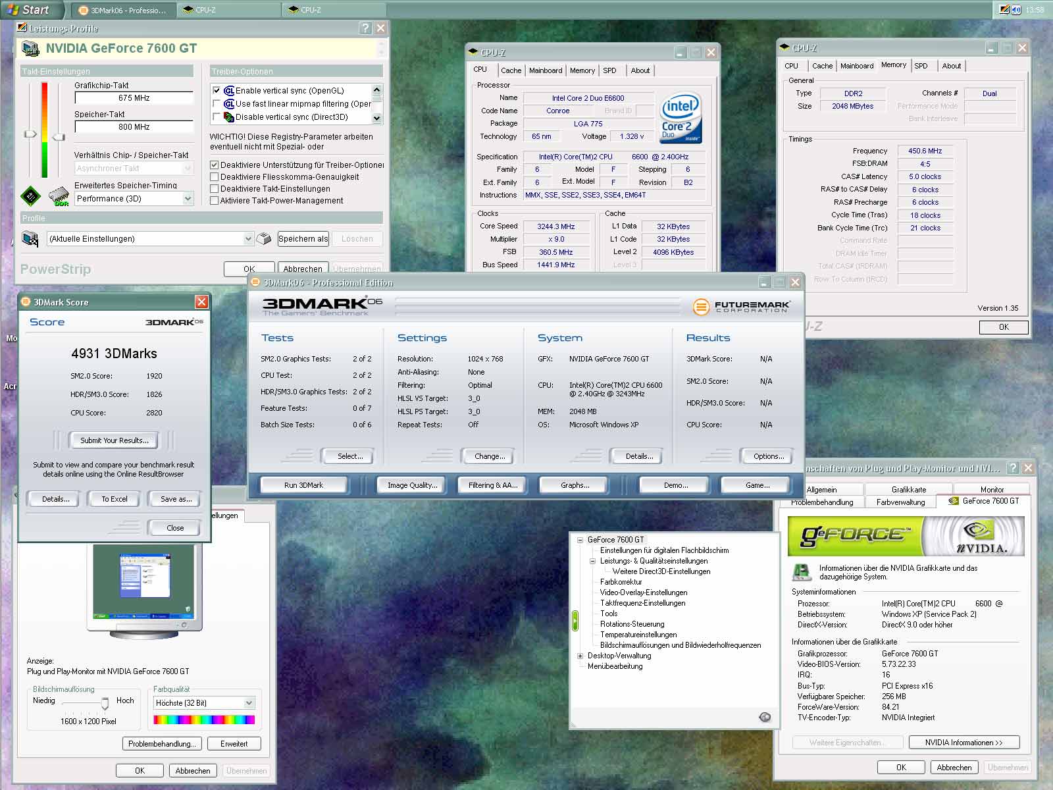The width and height of the screenshot is (1053, 790).
Task: Click the Speicher-Takt vertical slider handle
Action: pyautogui.click(x=59, y=137)
